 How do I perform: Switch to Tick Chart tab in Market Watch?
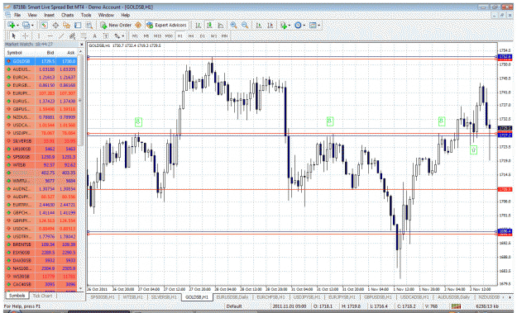click(42, 296)
